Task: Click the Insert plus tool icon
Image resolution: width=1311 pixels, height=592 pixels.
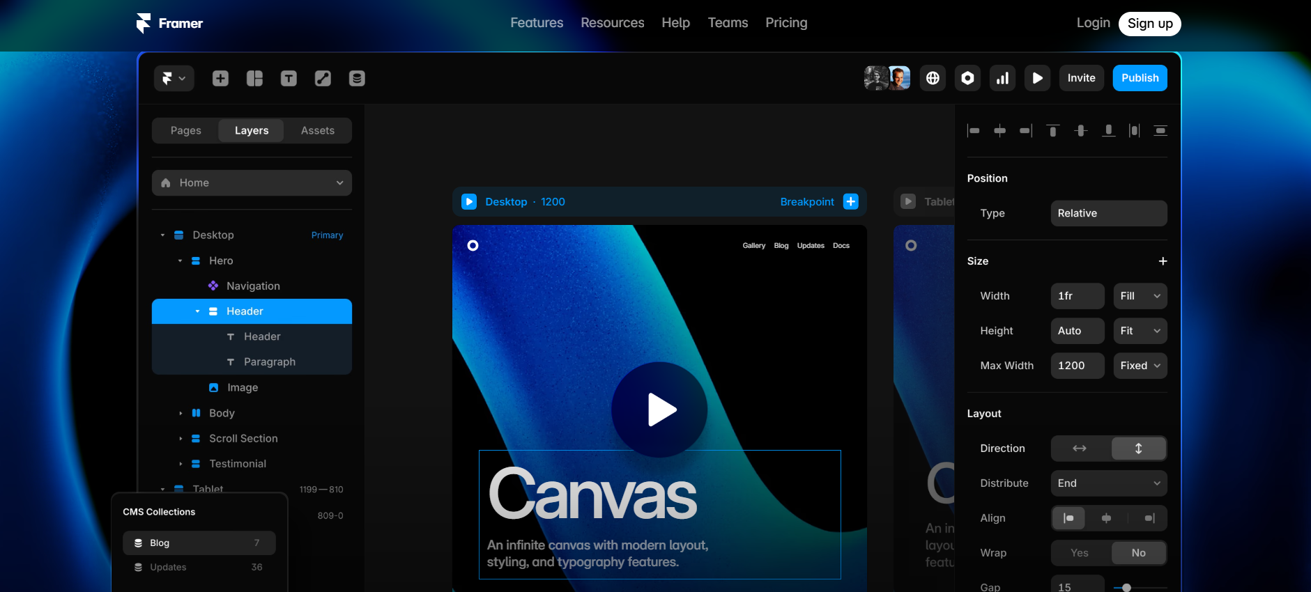Action: (220, 79)
